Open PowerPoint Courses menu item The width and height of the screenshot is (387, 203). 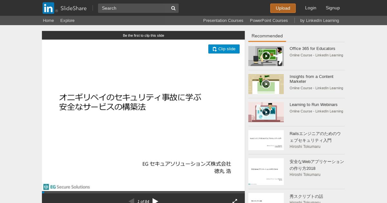coord(269,20)
